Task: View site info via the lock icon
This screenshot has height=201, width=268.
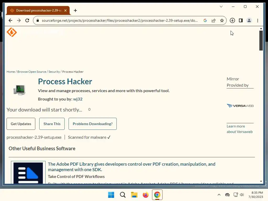Action: tap(38, 20)
